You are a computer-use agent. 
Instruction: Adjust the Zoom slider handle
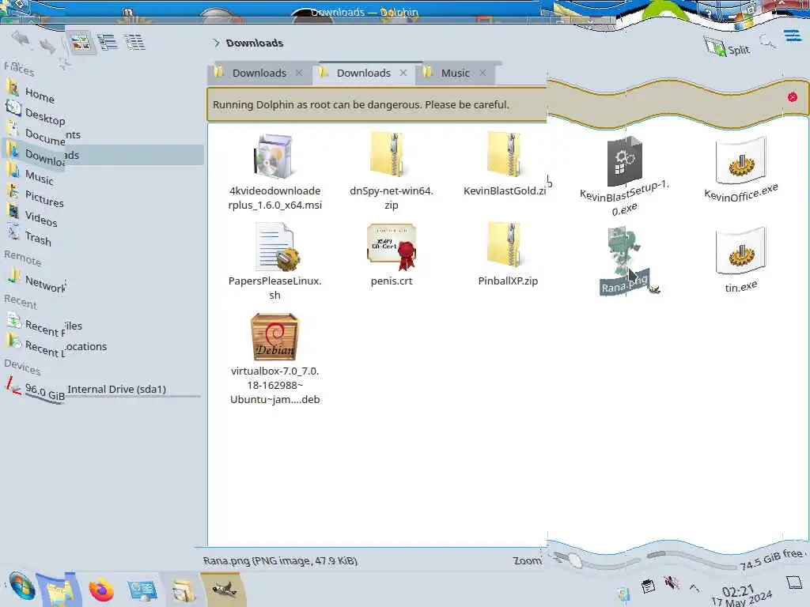click(x=574, y=560)
